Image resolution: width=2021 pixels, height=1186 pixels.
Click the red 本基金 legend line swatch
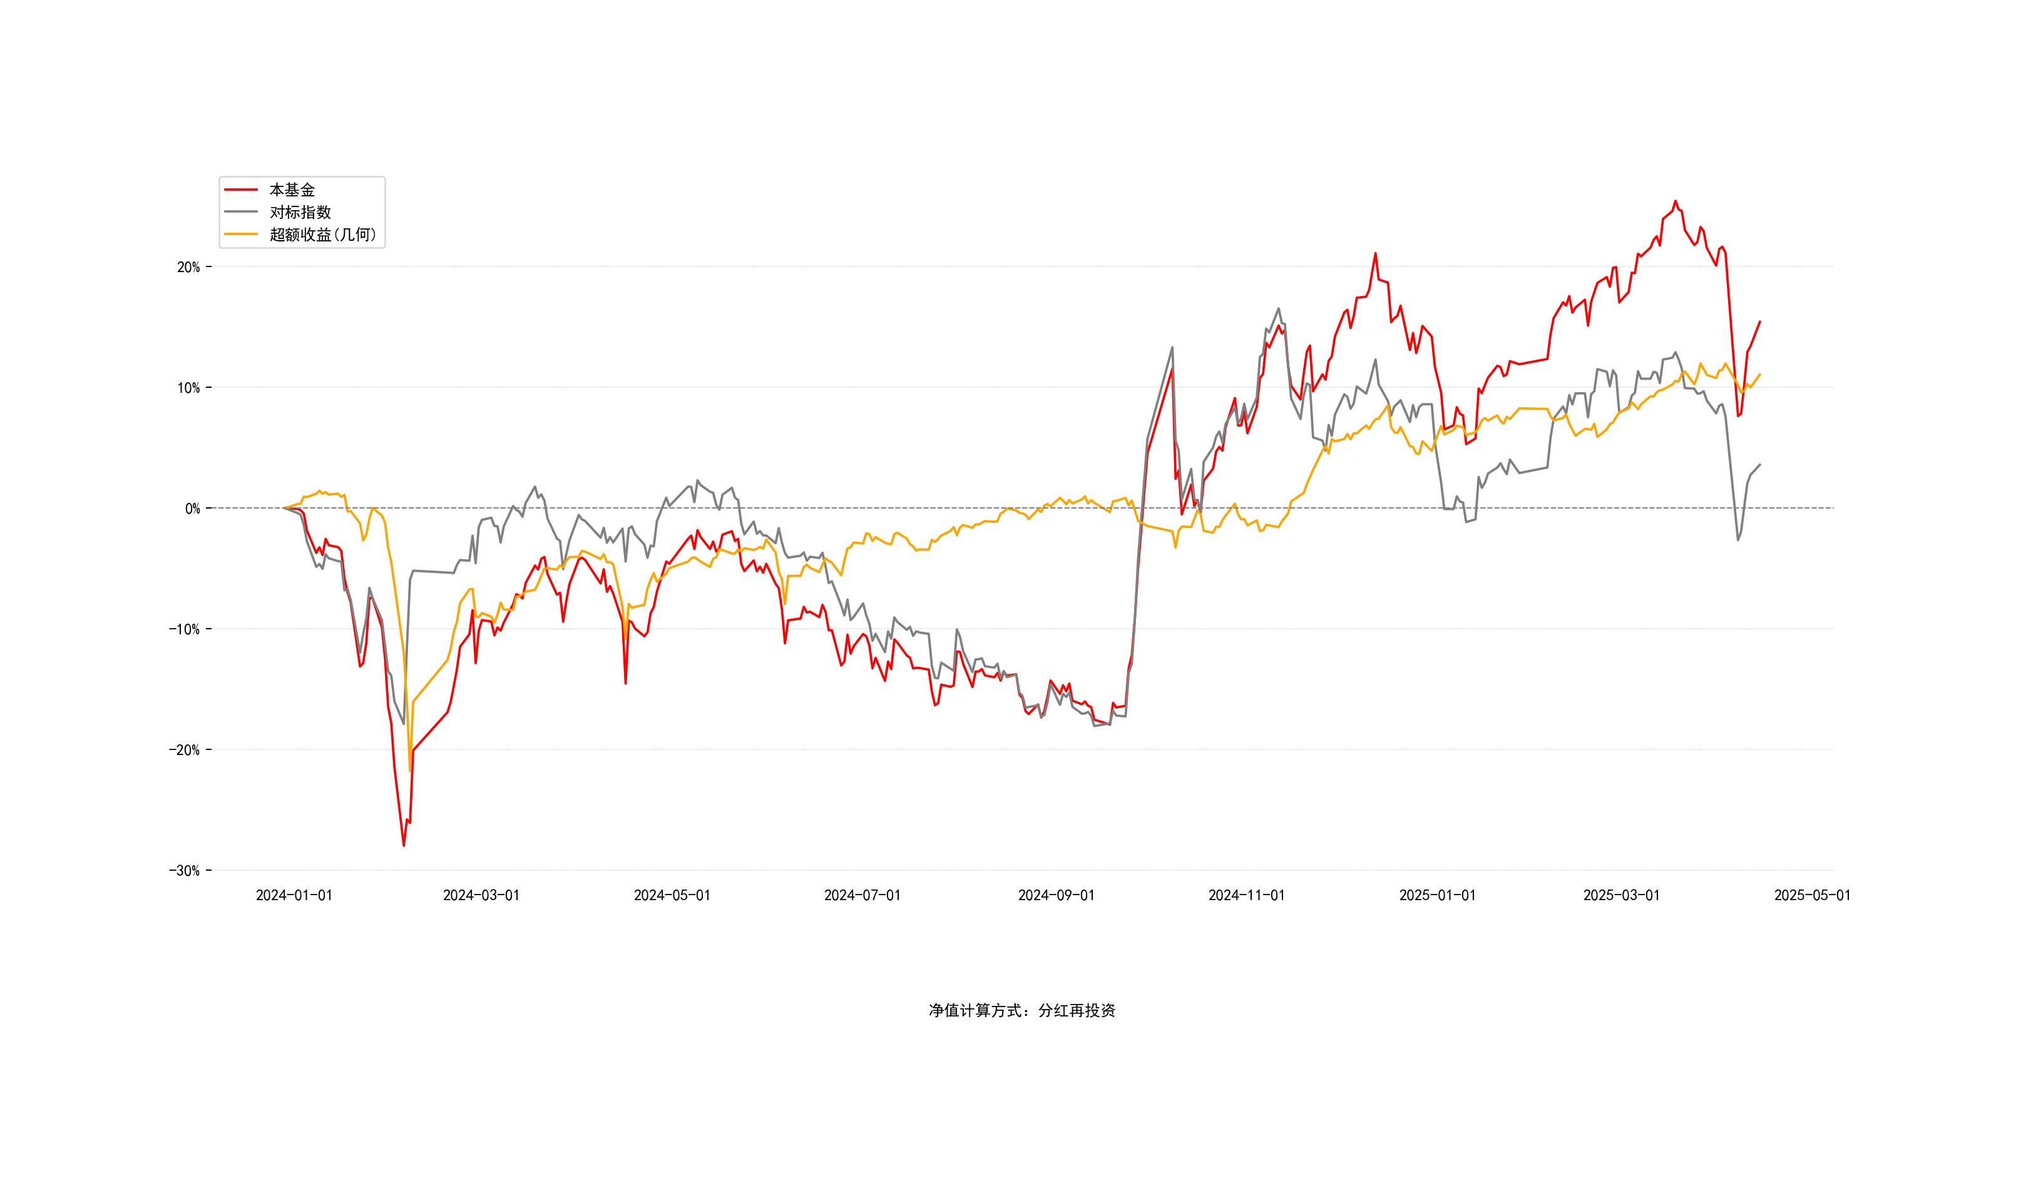point(240,190)
